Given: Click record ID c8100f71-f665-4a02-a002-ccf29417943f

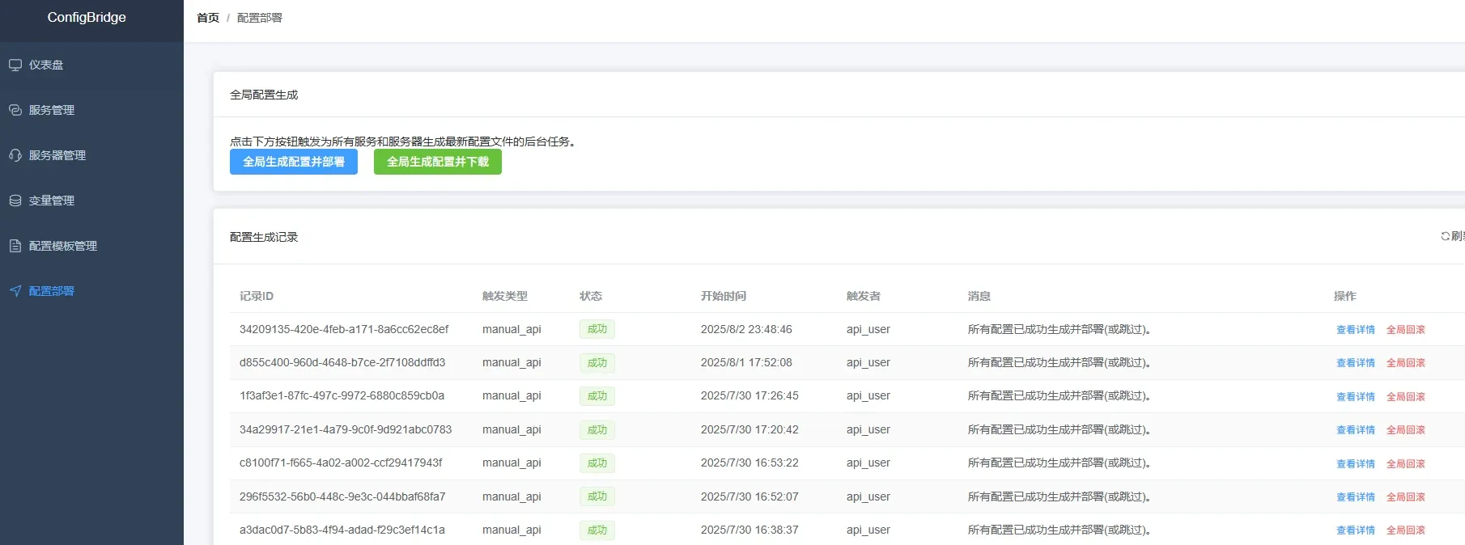Looking at the screenshot, I should (341, 463).
